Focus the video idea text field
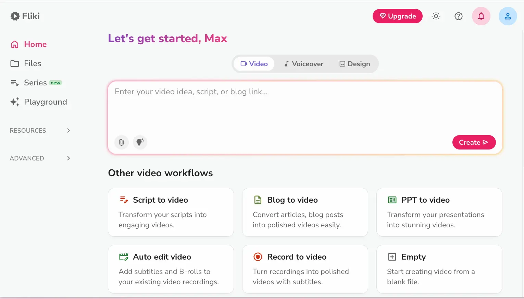 305,106
